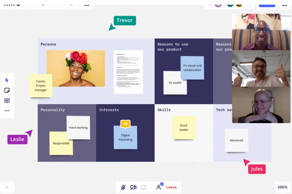The height and width of the screenshot is (194, 292).
Task: Leave the video call
Action: click(x=171, y=187)
